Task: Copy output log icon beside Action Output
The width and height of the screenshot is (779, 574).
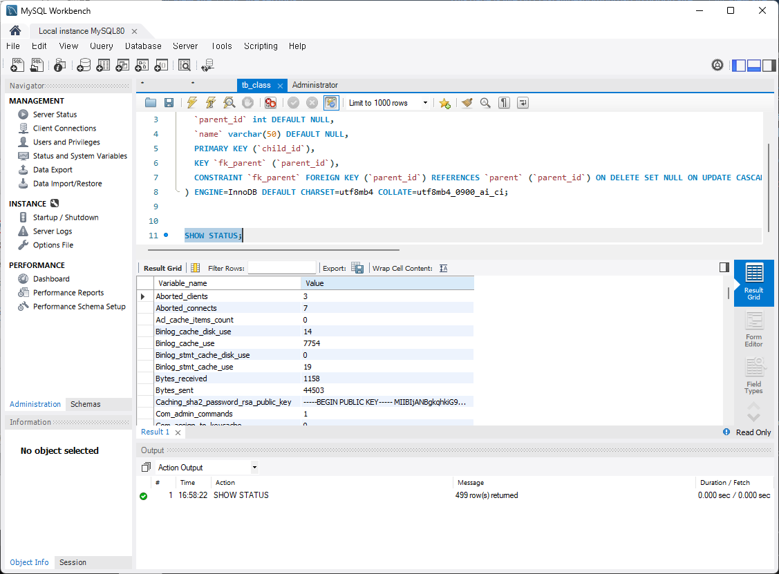Action: tap(146, 467)
